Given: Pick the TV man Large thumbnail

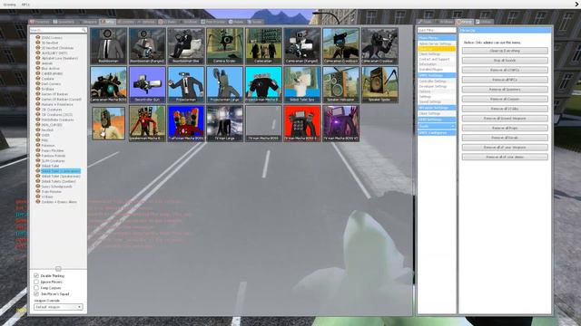Looking at the screenshot, I should (x=224, y=123).
